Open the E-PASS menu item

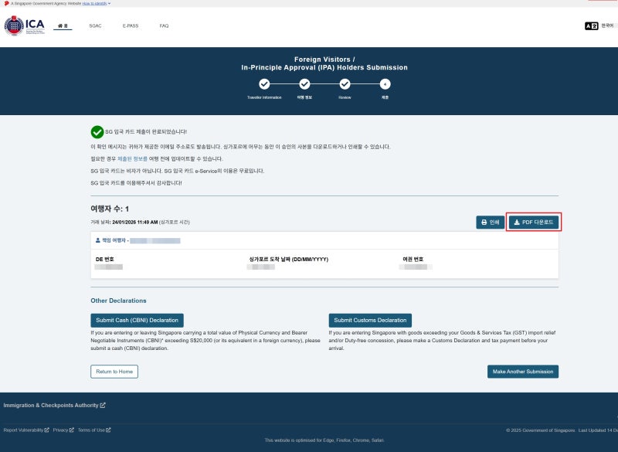[131, 26]
